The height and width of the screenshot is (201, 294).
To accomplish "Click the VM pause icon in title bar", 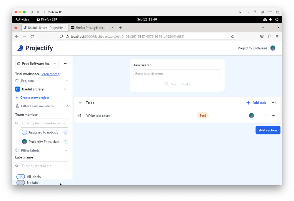I will (x=38, y=12).
